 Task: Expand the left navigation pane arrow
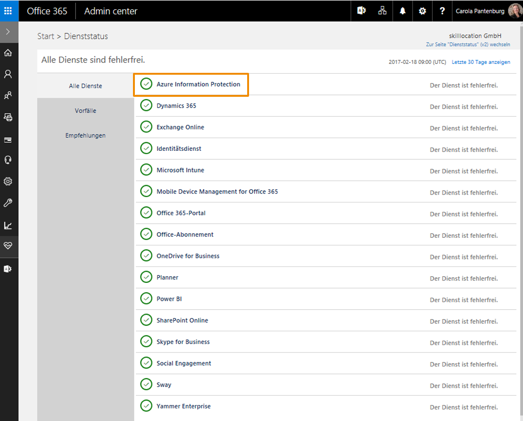[x=8, y=32]
